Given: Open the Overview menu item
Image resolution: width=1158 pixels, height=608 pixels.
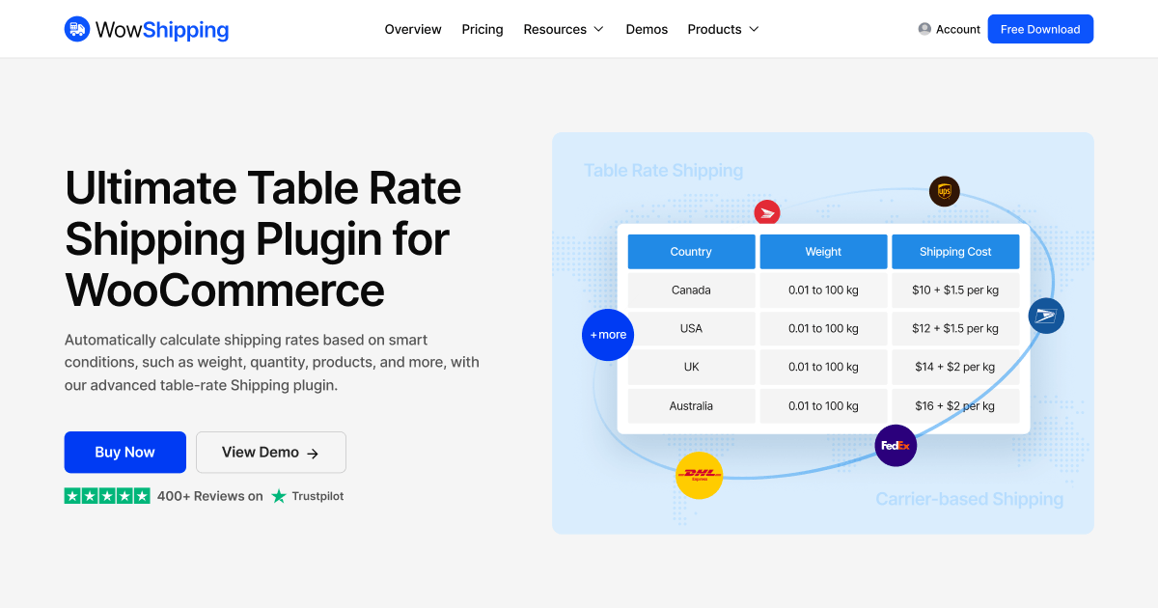Looking at the screenshot, I should [x=413, y=29].
